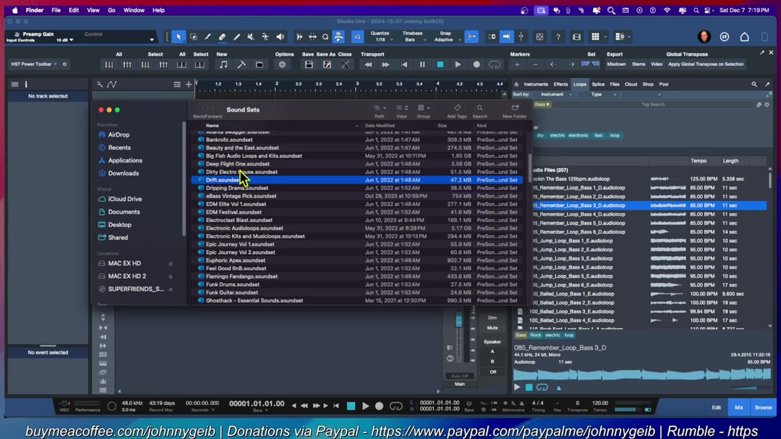Toggle loop playback in browser preview
The height and width of the screenshot is (439, 781).
(542, 387)
